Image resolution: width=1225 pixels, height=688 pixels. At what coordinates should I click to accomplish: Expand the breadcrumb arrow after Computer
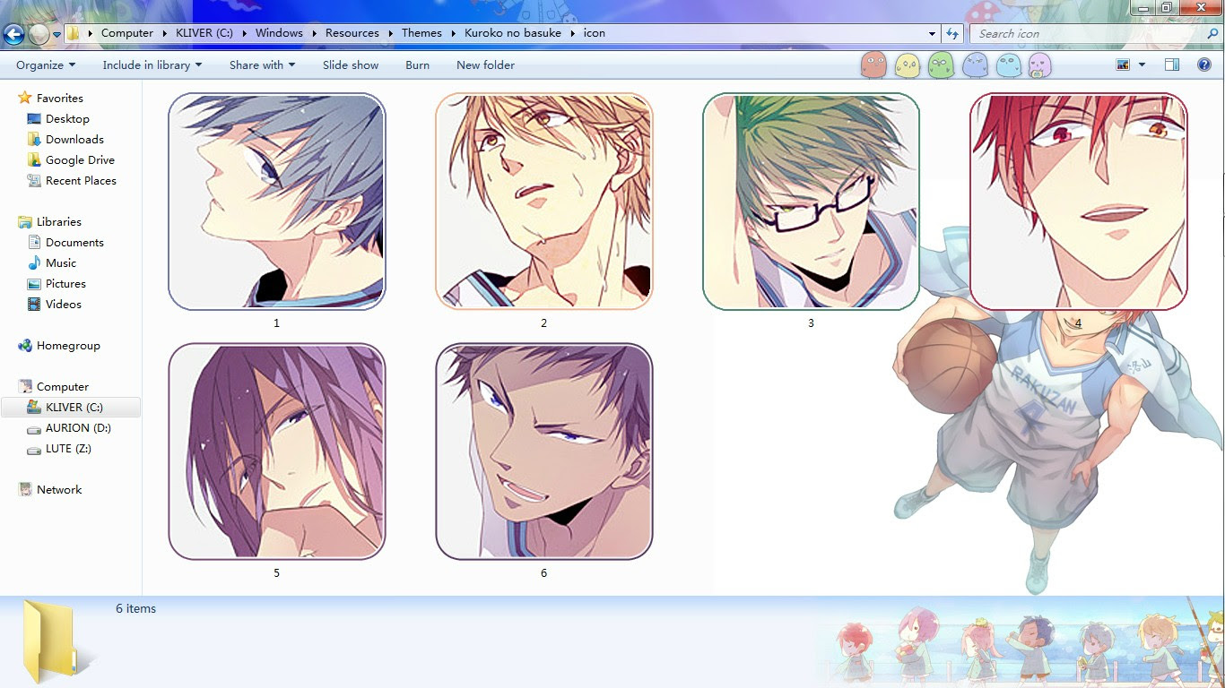(x=165, y=33)
